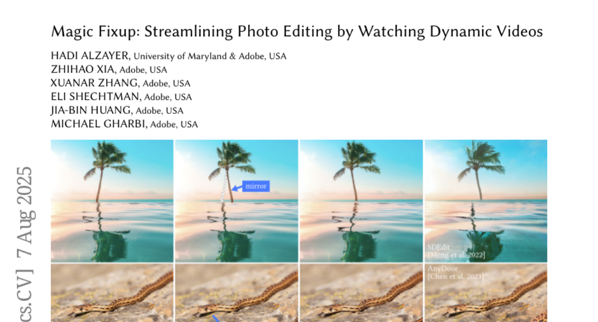Select author name ZHIHAO XIA
The height and width of the screenshot is (322, 598).
[x=83, y=70]
